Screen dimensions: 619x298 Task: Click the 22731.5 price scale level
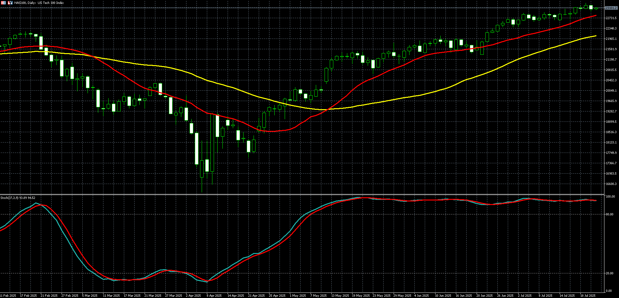pos(611,18)
